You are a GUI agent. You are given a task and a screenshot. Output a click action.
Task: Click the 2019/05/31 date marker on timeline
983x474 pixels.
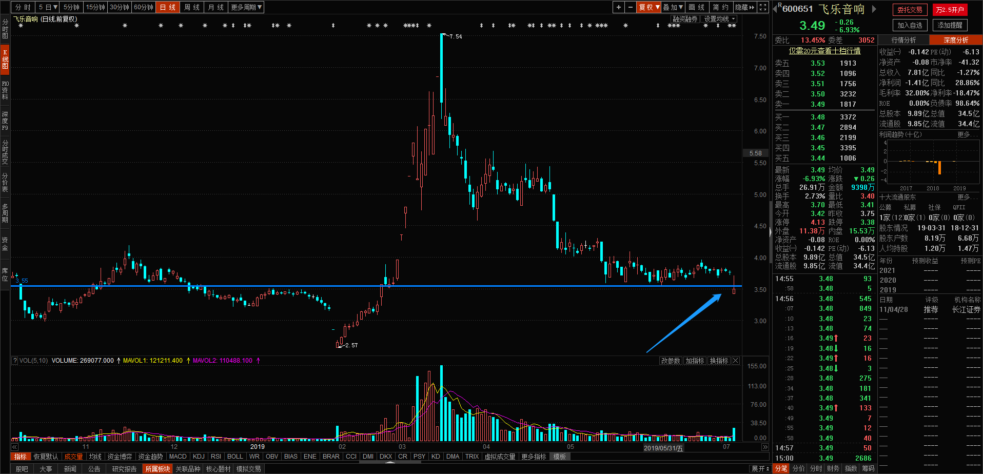[x=663, y=448]
